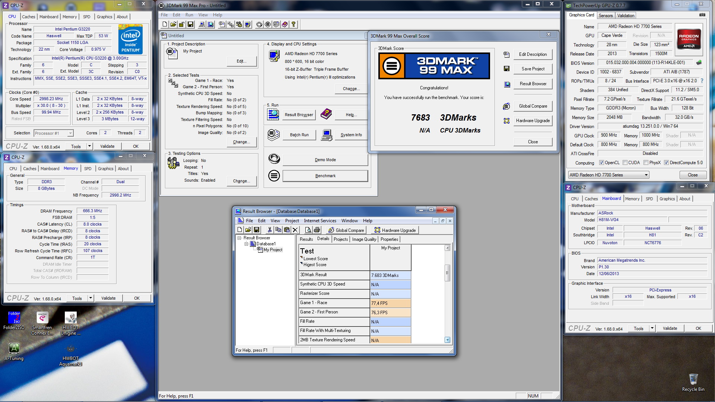The width and height of the screenshot is (715, 402).
Task: Click Batch Run button in 3DMark
Action: (x=299, y=135)
